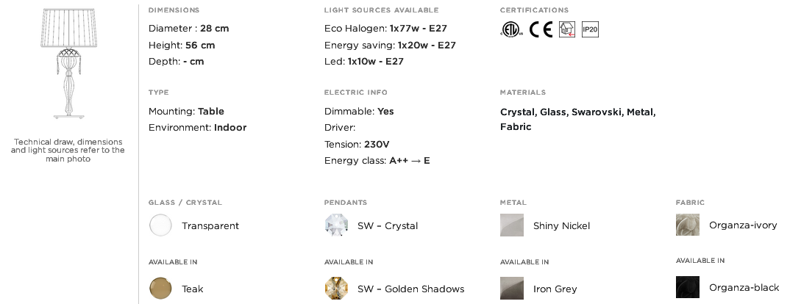The width and height of the screenshot is (790, 304).
Task: Click the Energy class A++ to E value
Action: (410, 161)
